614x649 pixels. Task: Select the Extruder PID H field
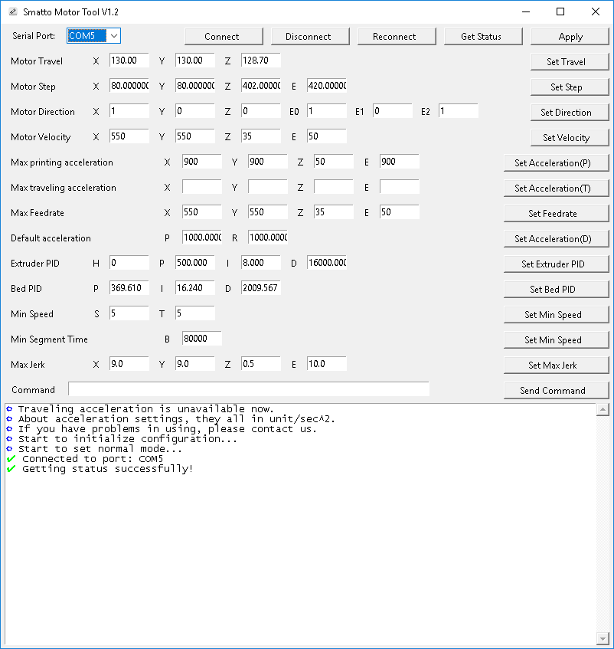coord(129,262)
